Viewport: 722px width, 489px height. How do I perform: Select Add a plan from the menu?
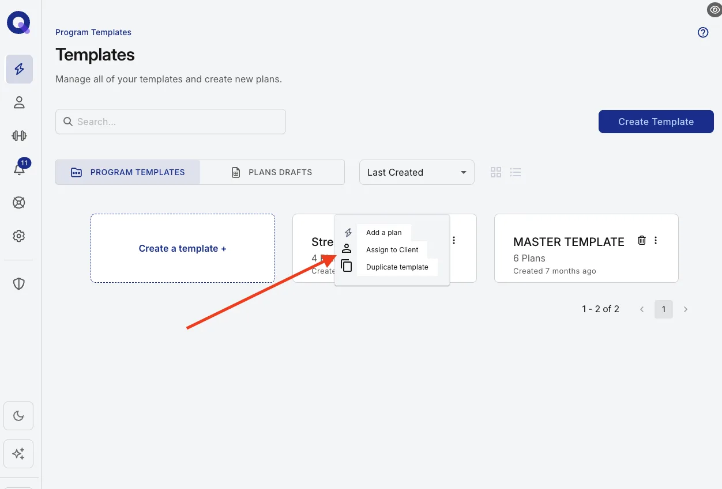pos(384,233)
